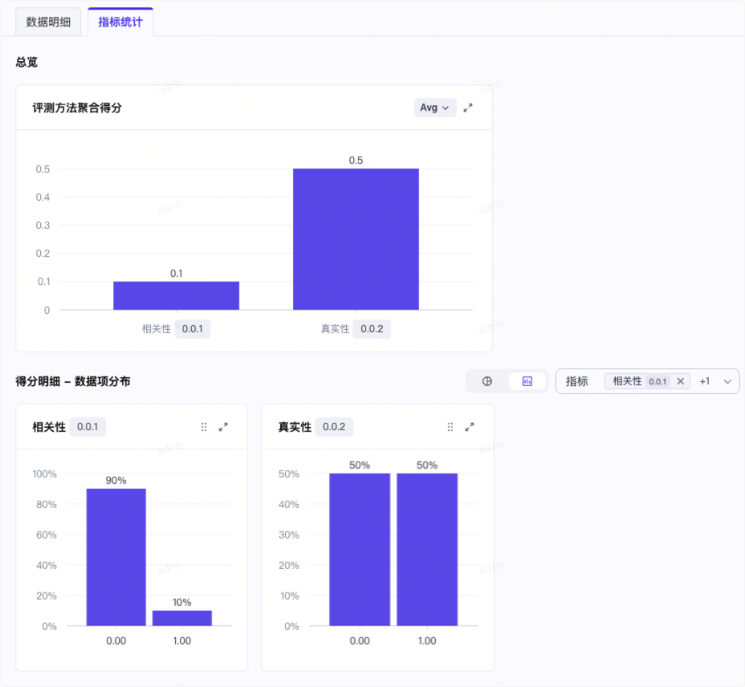
Task: Click the 真实性 bar in aggregate score chart
Action: [x=356, y=239]
